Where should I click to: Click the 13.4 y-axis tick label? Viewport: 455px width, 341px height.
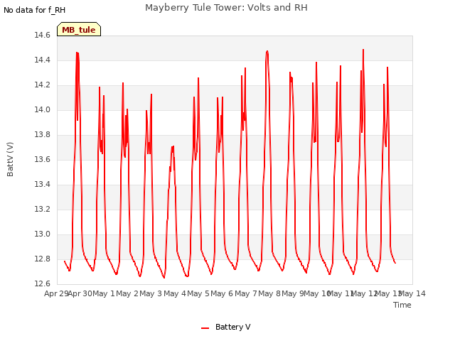42,185
